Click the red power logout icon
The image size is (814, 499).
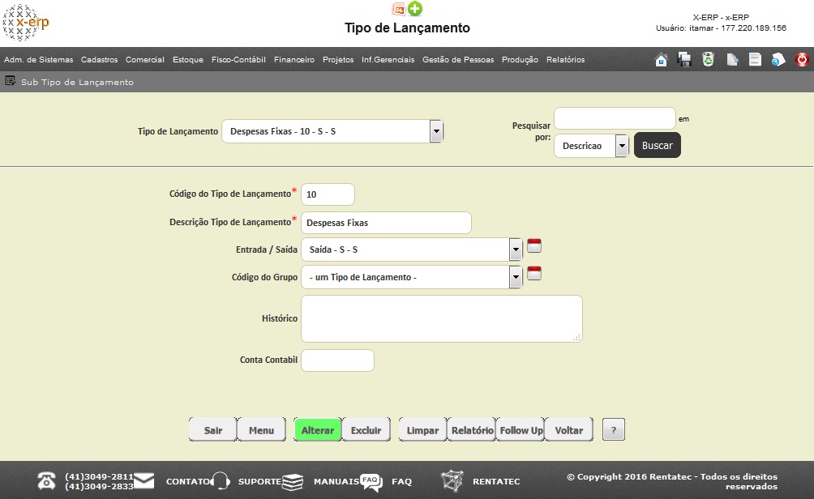pyautogui.click(x=802, y=60)
